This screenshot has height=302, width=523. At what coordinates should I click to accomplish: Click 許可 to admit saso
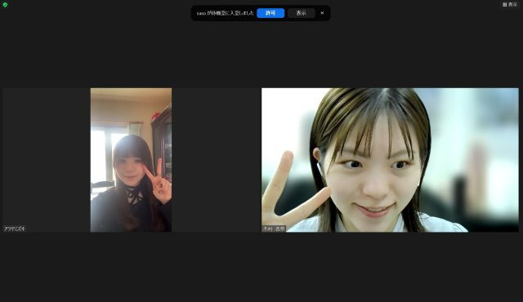pos(270,13)
